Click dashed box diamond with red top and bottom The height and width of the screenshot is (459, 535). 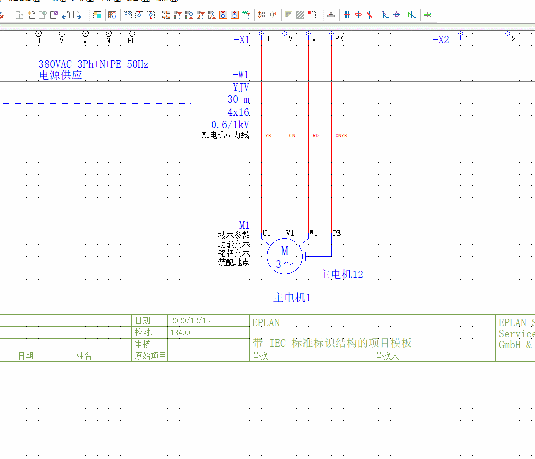click(151, 15)
